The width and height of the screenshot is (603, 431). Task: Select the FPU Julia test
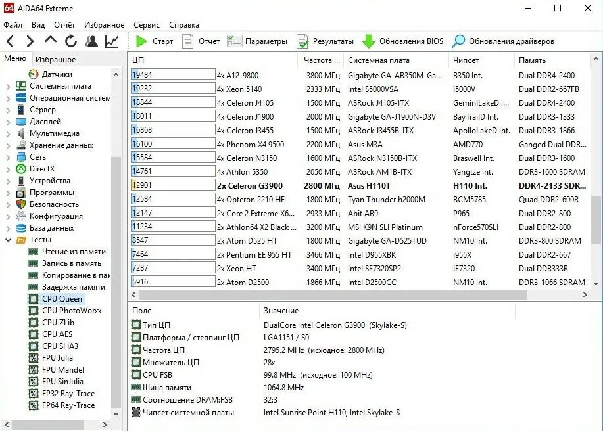click(x=51, y=358)
